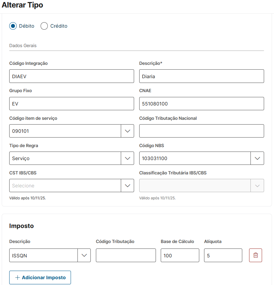The height and width of the screenshot is (285, 274).
Task: Click the plus icon in Adicionar Imposto
Action: (17, 278)
